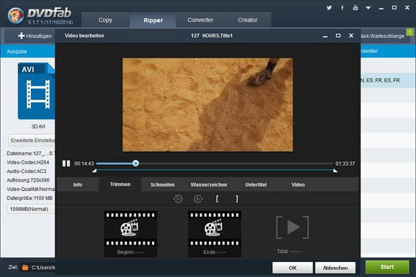This screenshot has width=416, height=277.
Task: Open the Info tab
Action: pos(78,185)
